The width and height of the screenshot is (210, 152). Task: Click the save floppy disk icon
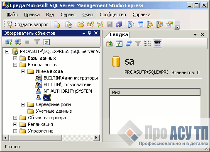pos(110,24)
